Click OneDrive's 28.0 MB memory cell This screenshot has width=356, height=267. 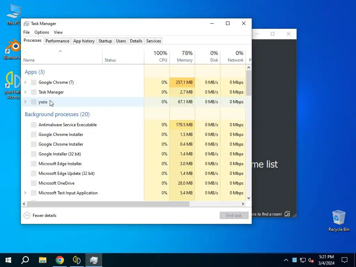[182, 183]
